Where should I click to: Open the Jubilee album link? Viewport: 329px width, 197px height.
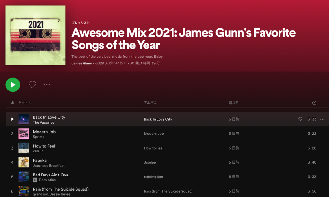tap(150, 162)
